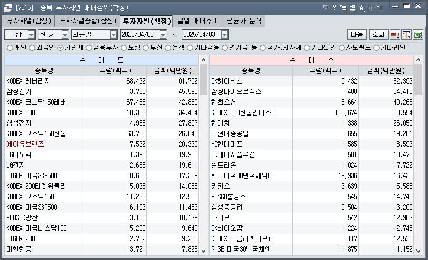Select the 삼성바이오로직스 row
Image resolution: width=428 pixels, height=260 pixels.
click(312, 92)
